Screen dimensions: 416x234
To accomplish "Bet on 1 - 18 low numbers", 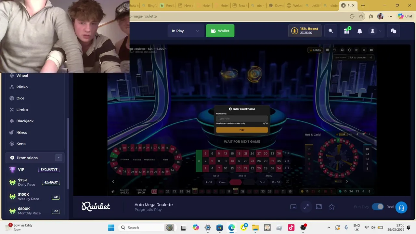I will 209,182.
